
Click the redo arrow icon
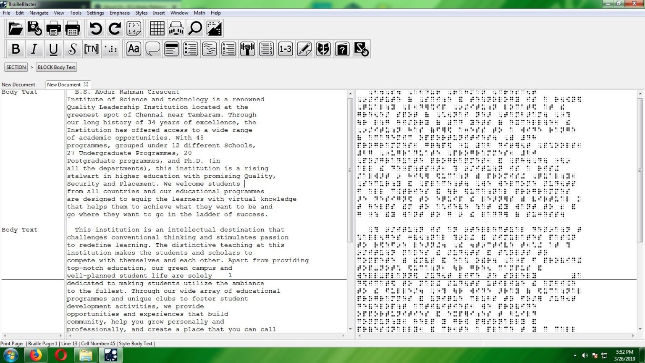115,29
